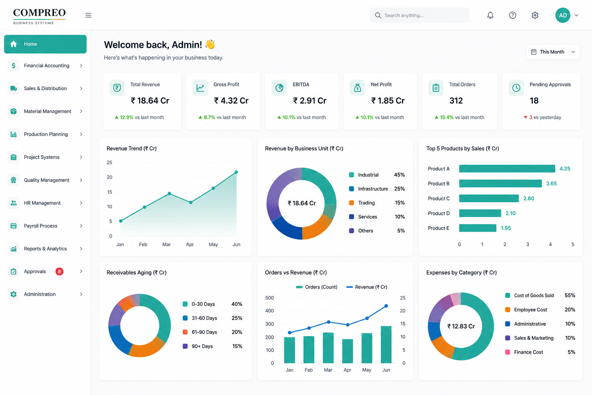Click the ₹ 12.83 Cr donut center label
This screenshot has width=592, height=395.
461,326
